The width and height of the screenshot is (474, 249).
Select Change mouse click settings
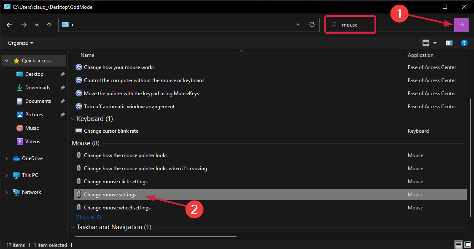[x=116, y=181]
